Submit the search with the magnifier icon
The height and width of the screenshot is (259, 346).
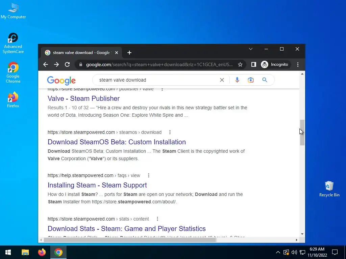tap(265, 80)
